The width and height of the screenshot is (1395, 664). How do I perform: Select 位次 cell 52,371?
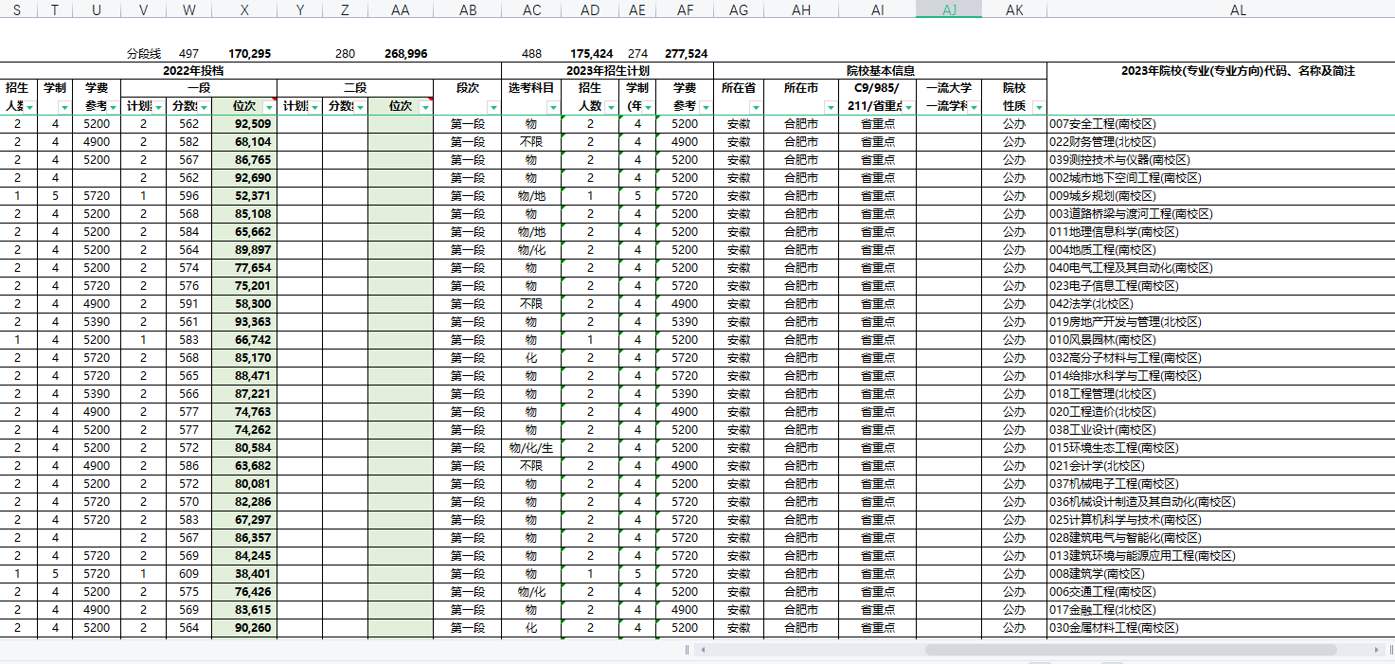coord(244,196)
